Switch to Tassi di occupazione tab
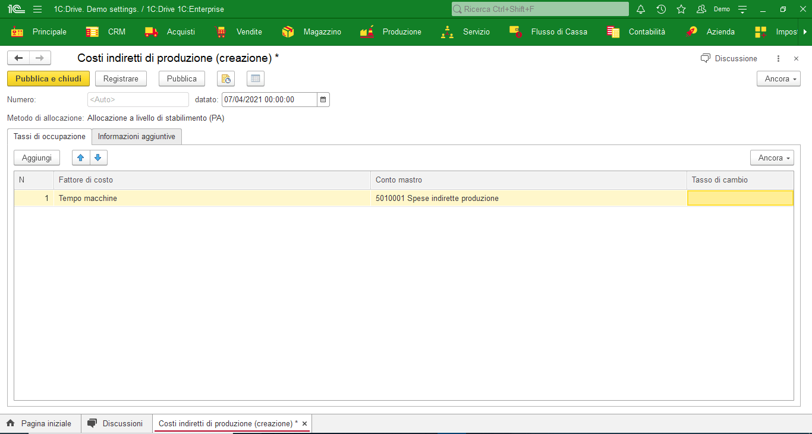 pos(49,136)
